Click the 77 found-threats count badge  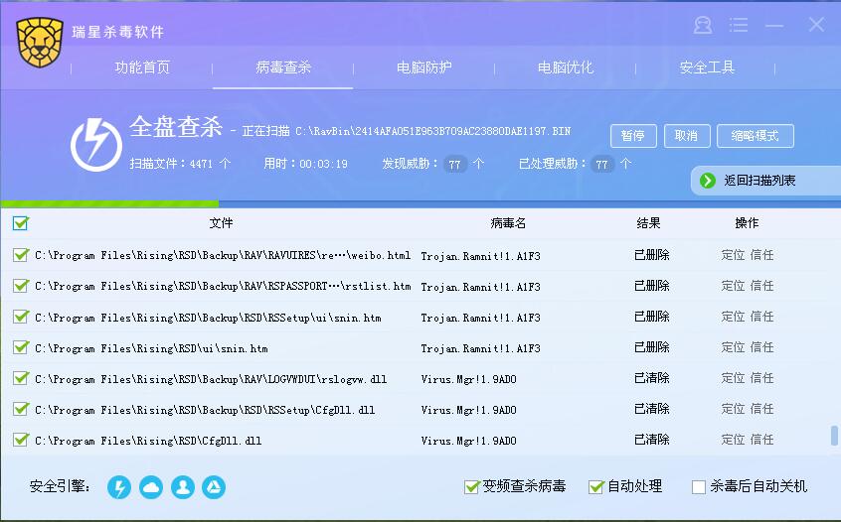pyautogui.click(x=455, y=165)
